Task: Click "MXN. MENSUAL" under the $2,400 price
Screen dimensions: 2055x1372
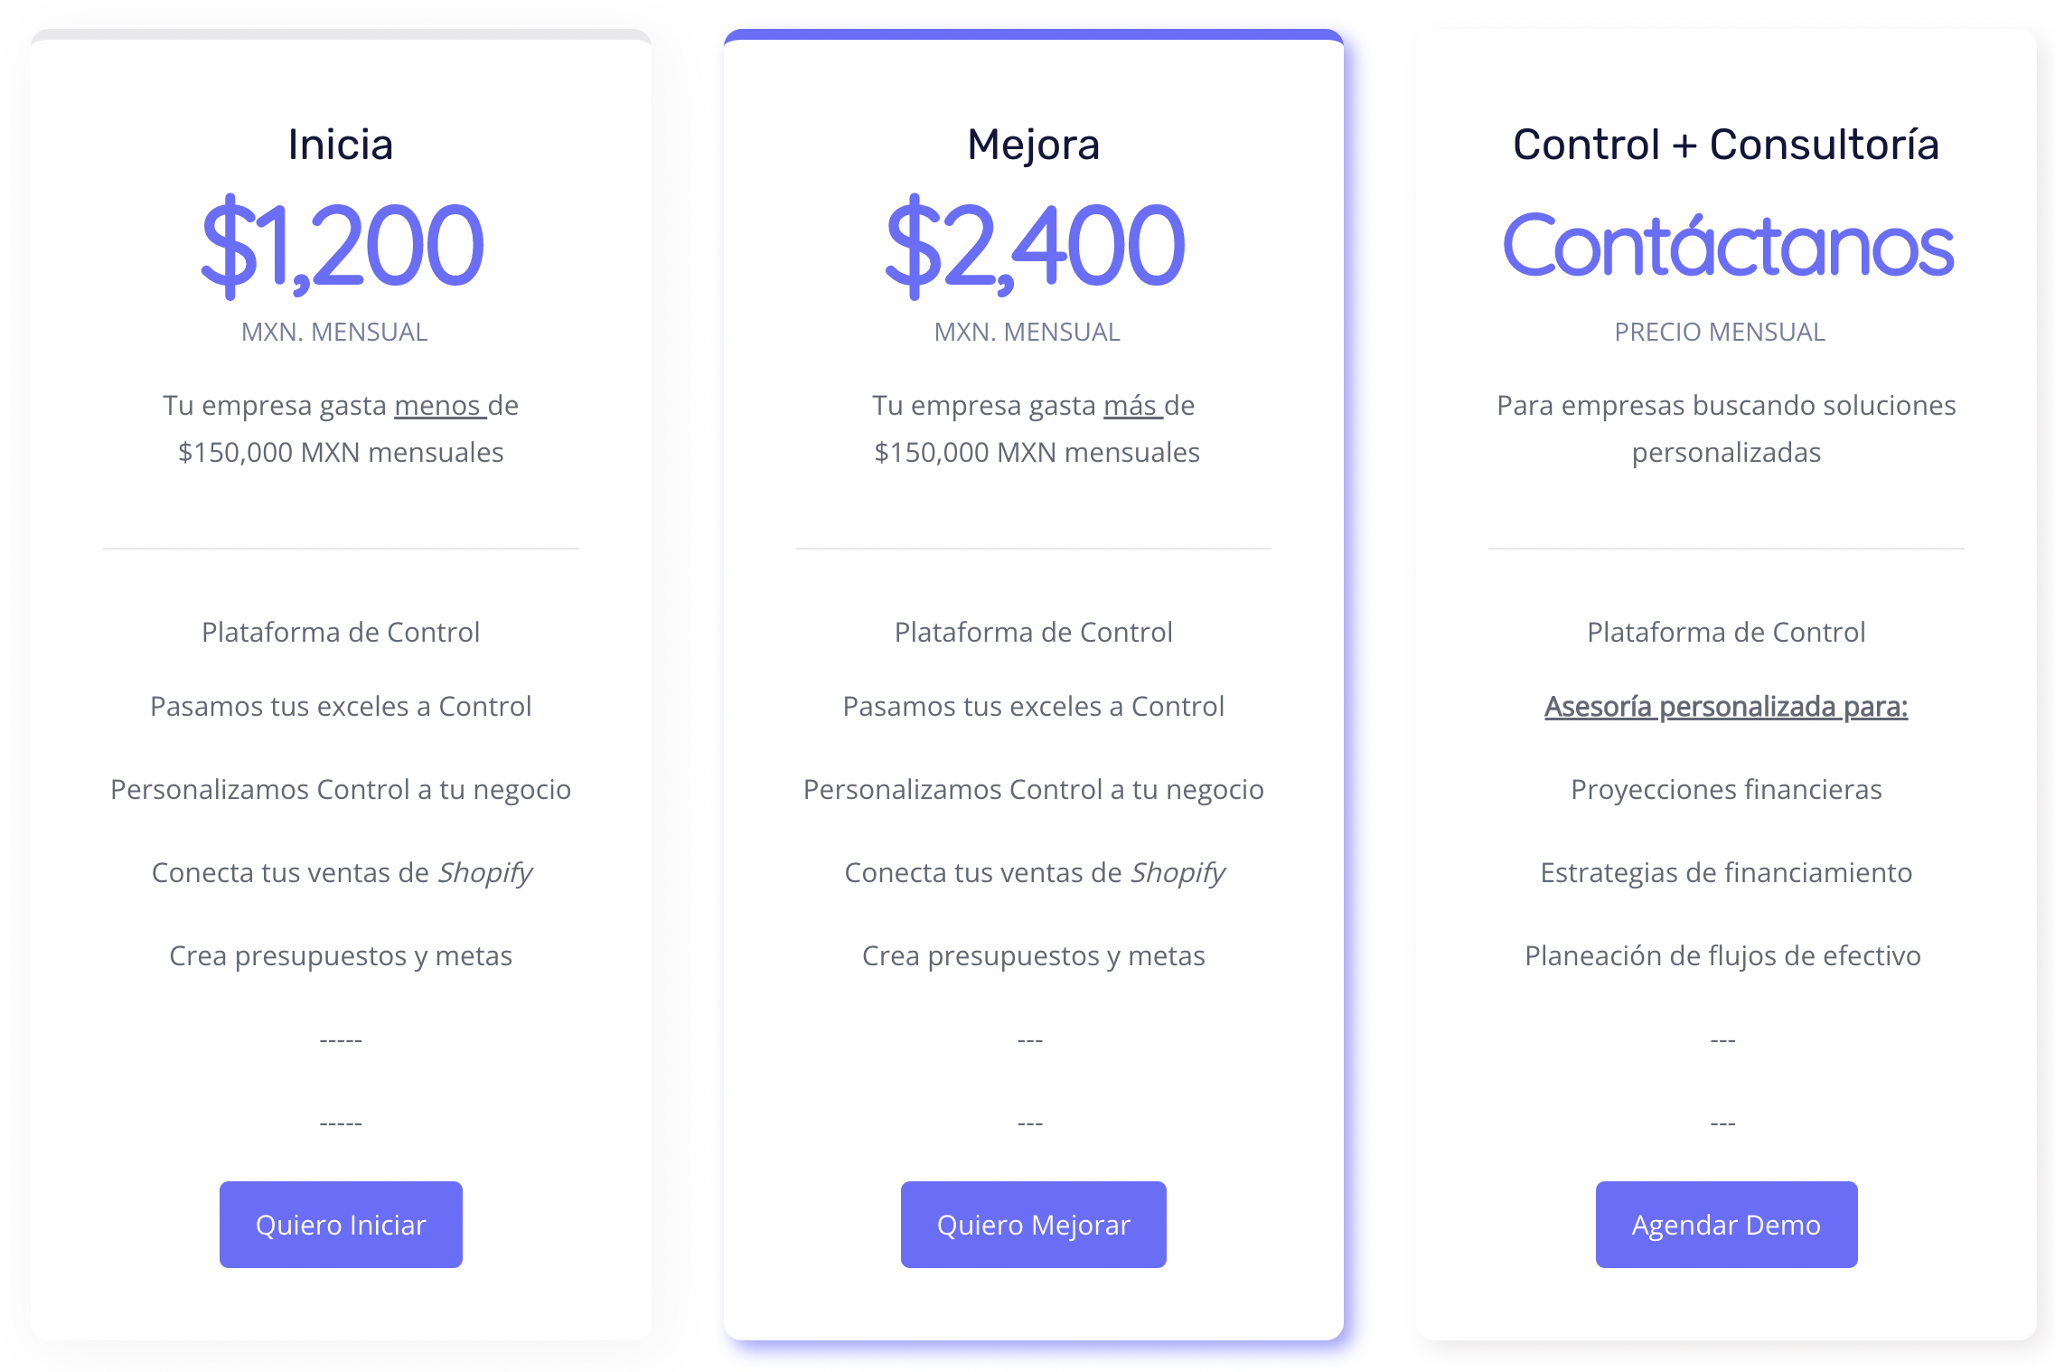Action: coord(1027,332)
